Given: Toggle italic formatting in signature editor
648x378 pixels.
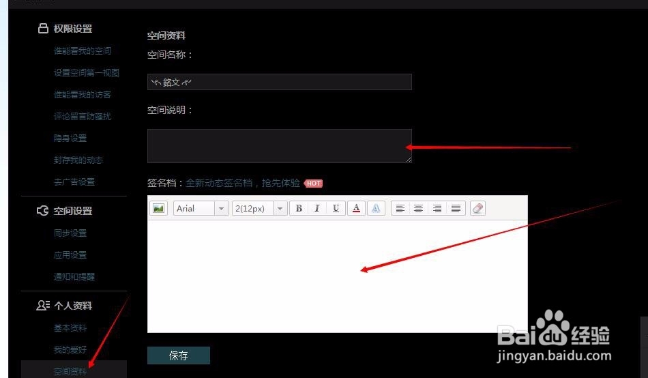Looking at the screenshot, I should (317, 208).
